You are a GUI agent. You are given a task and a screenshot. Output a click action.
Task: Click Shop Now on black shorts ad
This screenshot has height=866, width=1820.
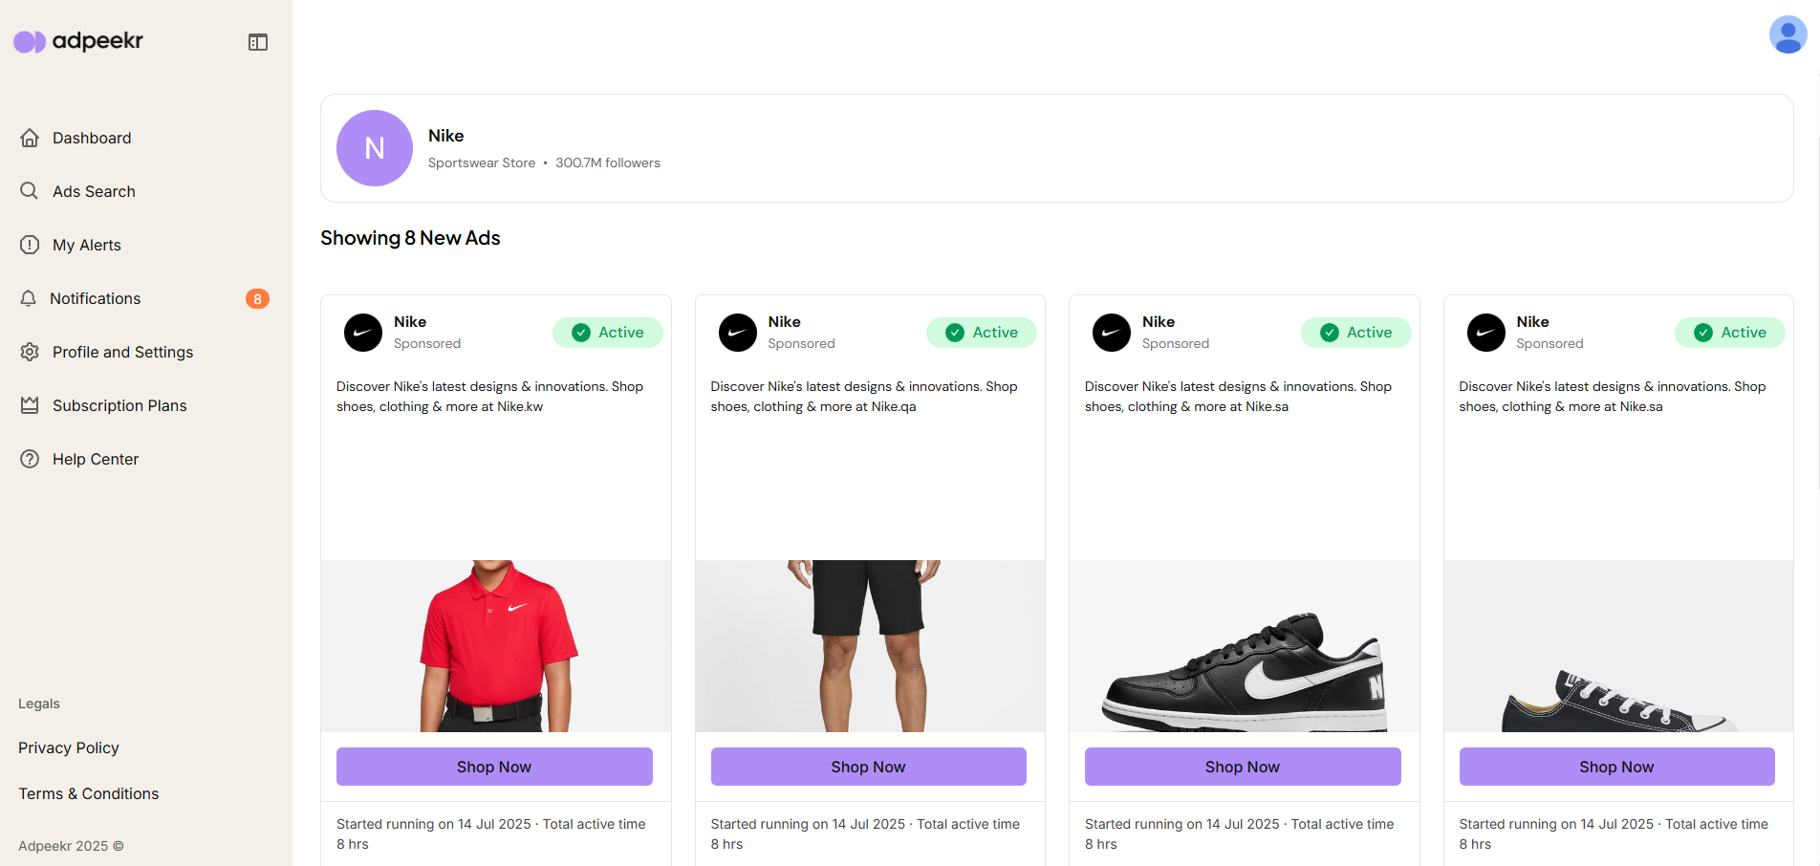(x=868, y=767)
